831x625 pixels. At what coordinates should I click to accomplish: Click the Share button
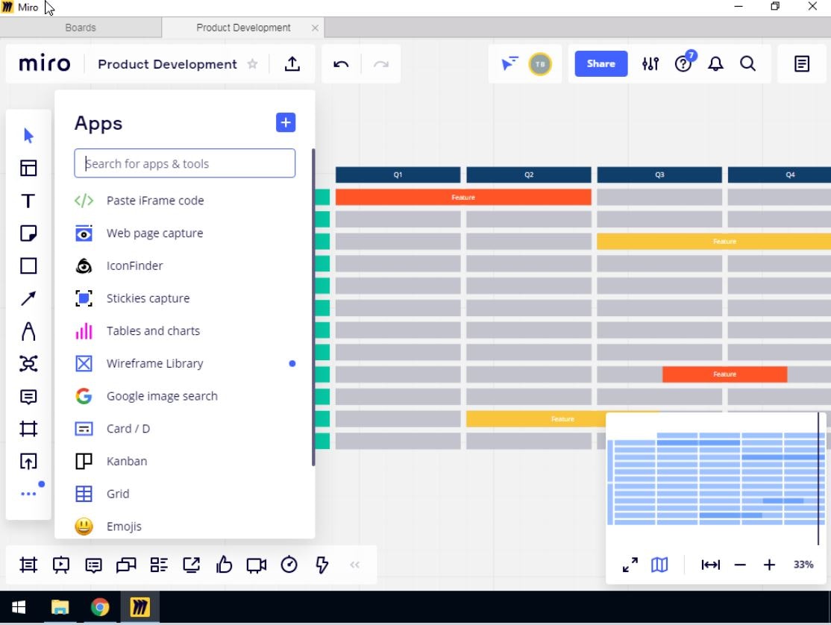(601, 63)
